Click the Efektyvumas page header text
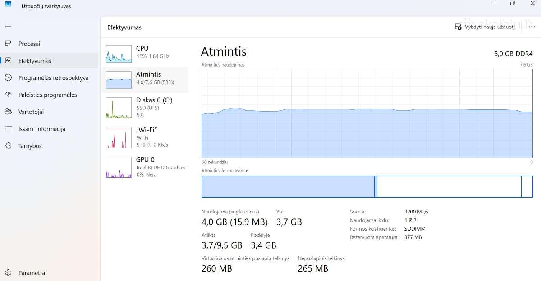The height and width of the screenshot is (281, 541). 124,27
